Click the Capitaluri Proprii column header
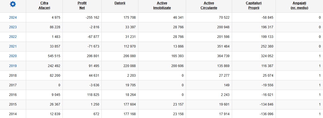 coord(254,6)
